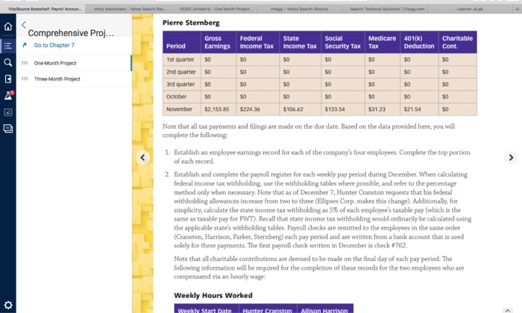Image resolution: width=522 pixels, height=313 pixels.
Task: Click the Weekly Hours Worked heading
Action: click(x=213, y=295)
